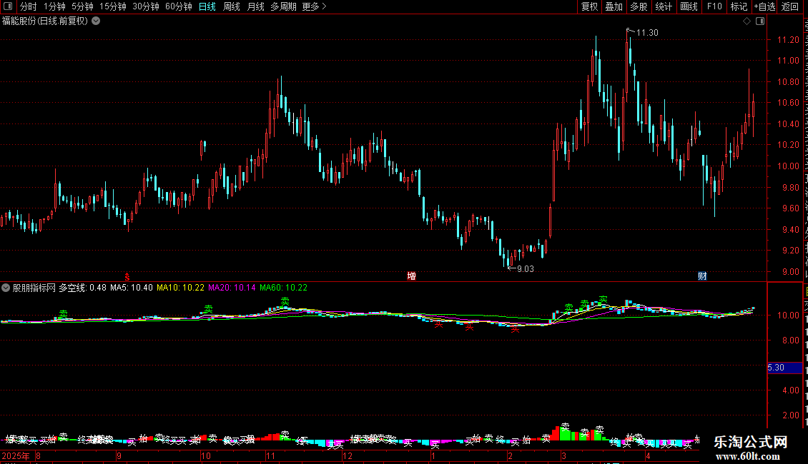Image resolution: width=808 pixels, height=464 pixels.
Task: Select the 月线 monthly period tab
Action: (255, 6)
